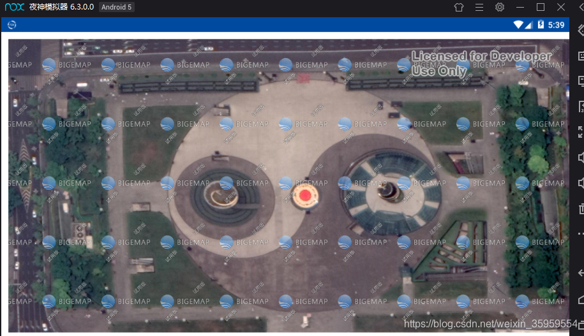Close the Nox emulator window
584x336 pixels.
click(561, 7)
